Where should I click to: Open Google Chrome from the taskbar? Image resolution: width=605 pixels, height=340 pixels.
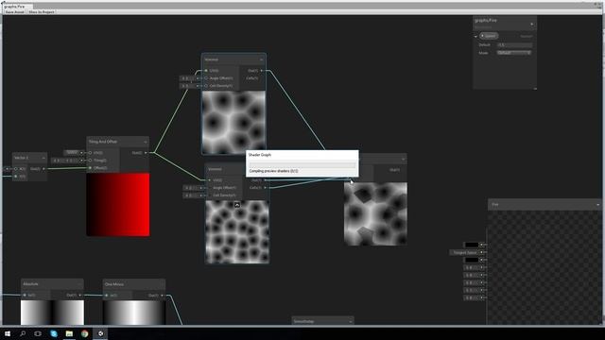pyautogui.click(x=84, y=333)
